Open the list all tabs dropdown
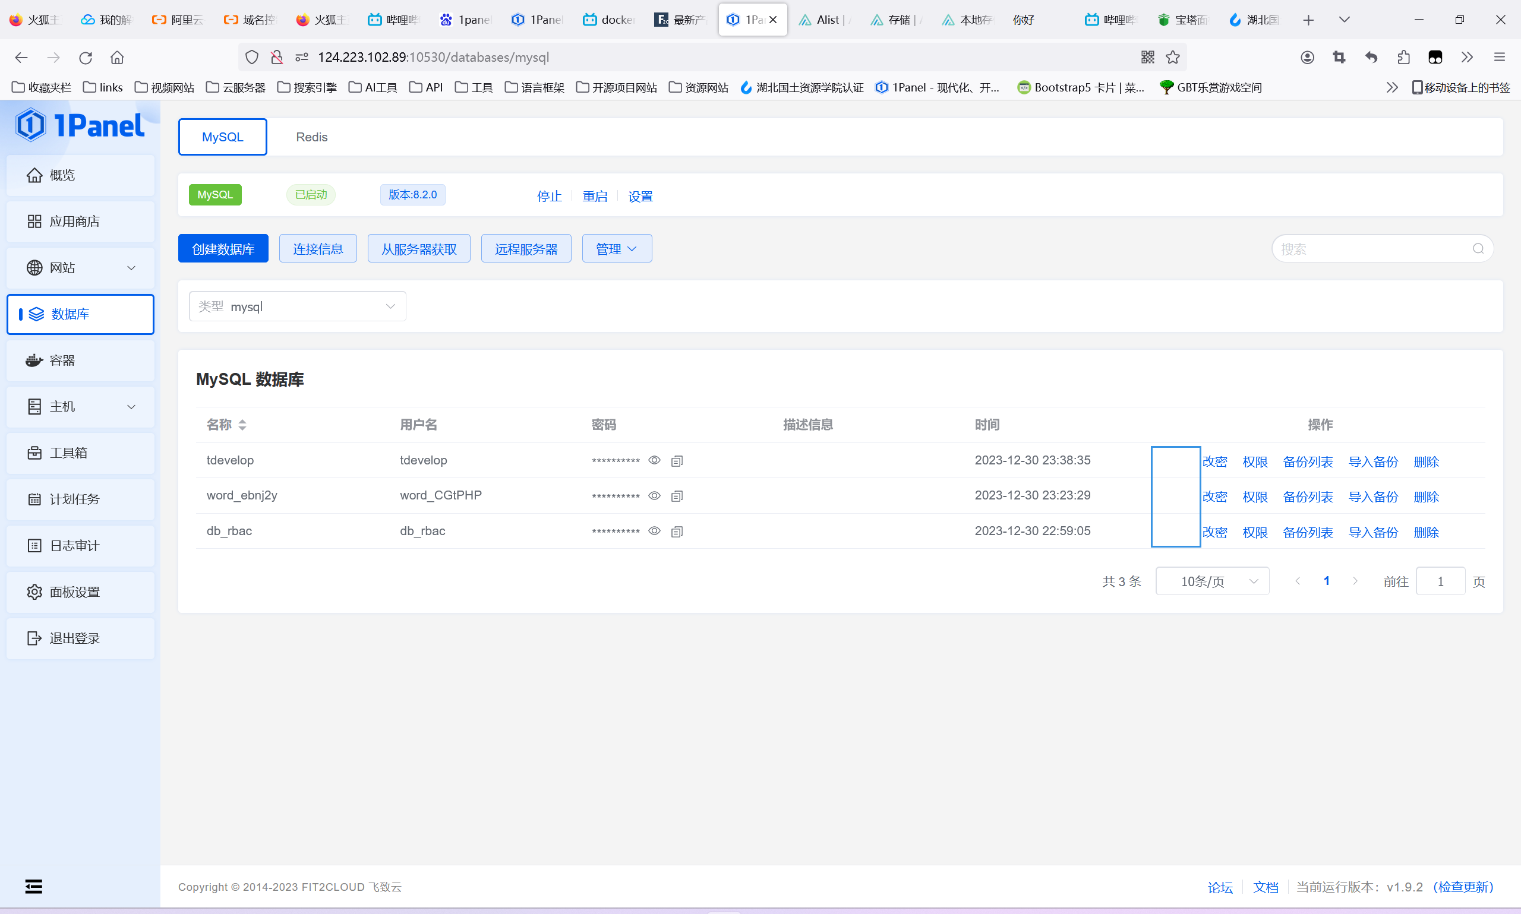Viewport: 1521px width, 914px height. tap(1344, 20)
